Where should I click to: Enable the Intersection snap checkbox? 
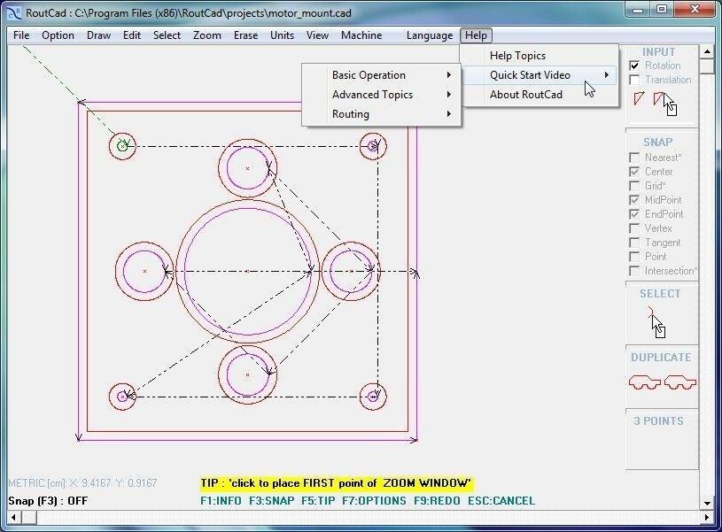(x=634, y=271)
